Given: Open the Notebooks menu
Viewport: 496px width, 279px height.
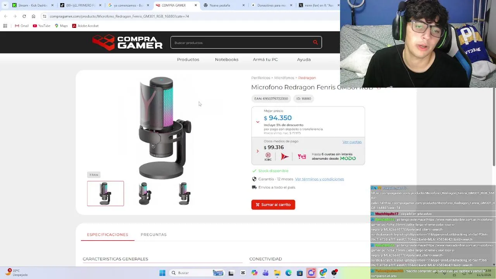Looking at the screenshot, I should tap(227, 60).
